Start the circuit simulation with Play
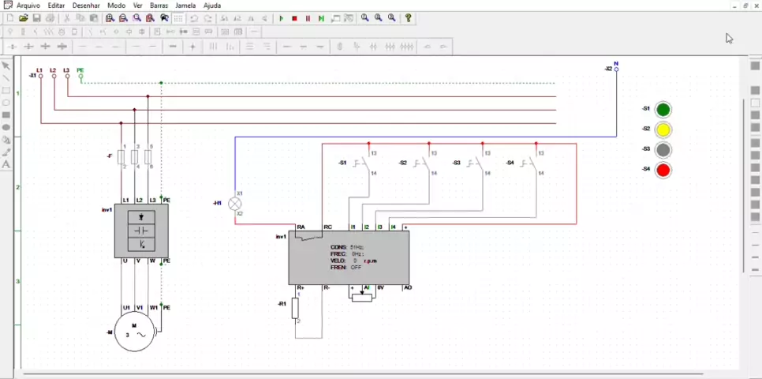762x379 pixels. click(282, 18)
